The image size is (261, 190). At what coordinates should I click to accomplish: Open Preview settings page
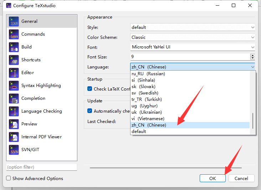pyautogui.click(x=42, y=124)
